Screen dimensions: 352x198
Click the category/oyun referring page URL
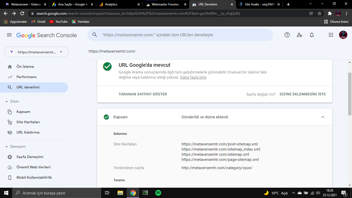coord(217,168)
